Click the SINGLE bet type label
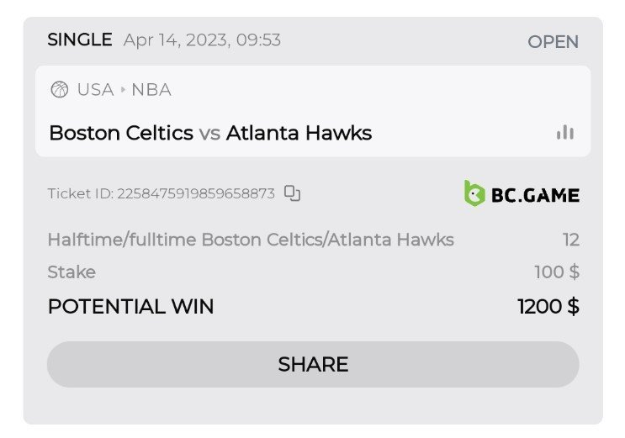The image size is (625, 438). (79, 40)
